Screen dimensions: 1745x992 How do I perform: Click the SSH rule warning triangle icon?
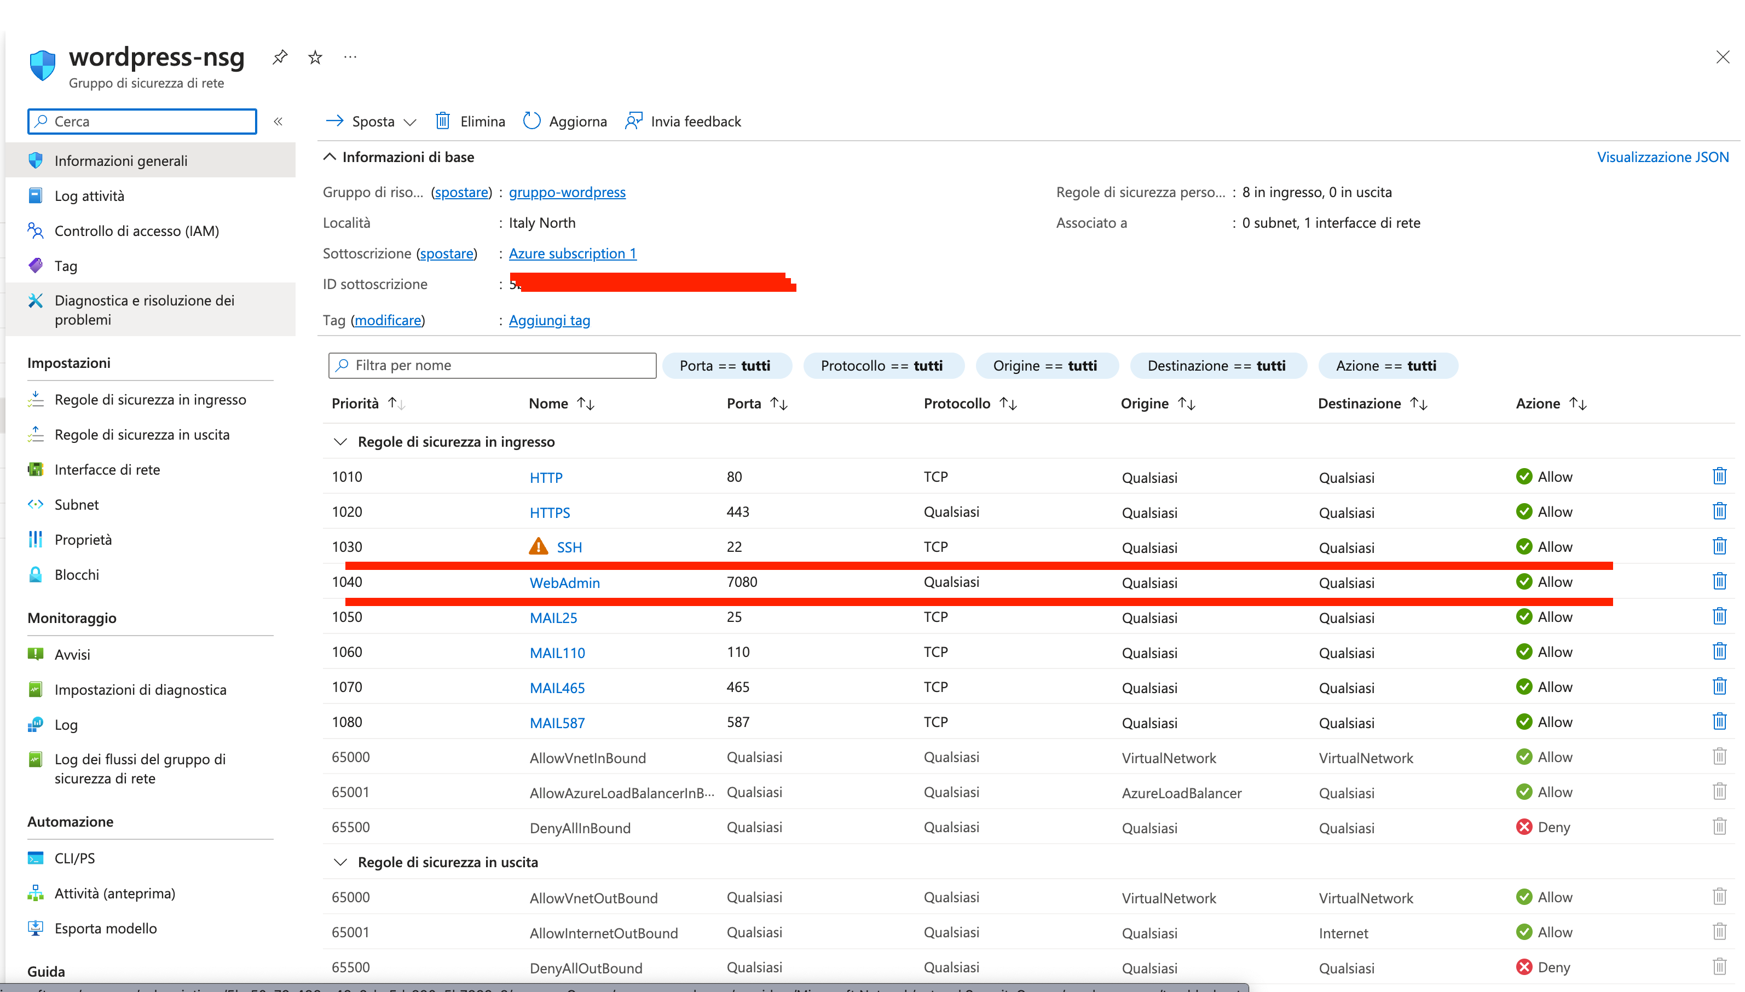coord(538,546)
